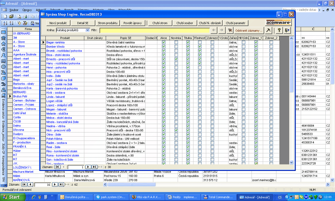Open the Start menu
335x201 pixels.
12,197
